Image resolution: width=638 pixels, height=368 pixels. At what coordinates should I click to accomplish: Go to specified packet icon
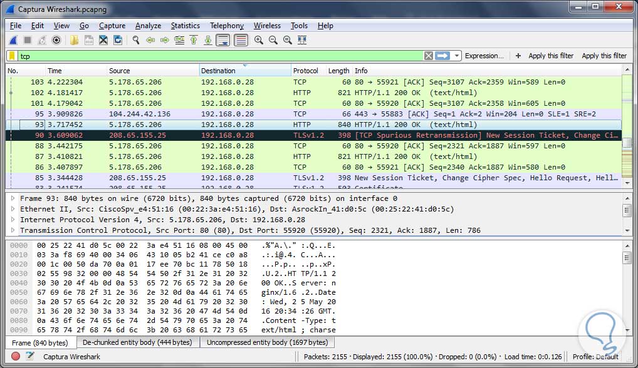179,40
